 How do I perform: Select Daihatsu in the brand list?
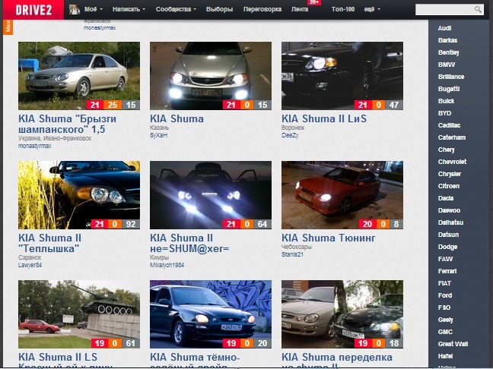click(451, 222)
